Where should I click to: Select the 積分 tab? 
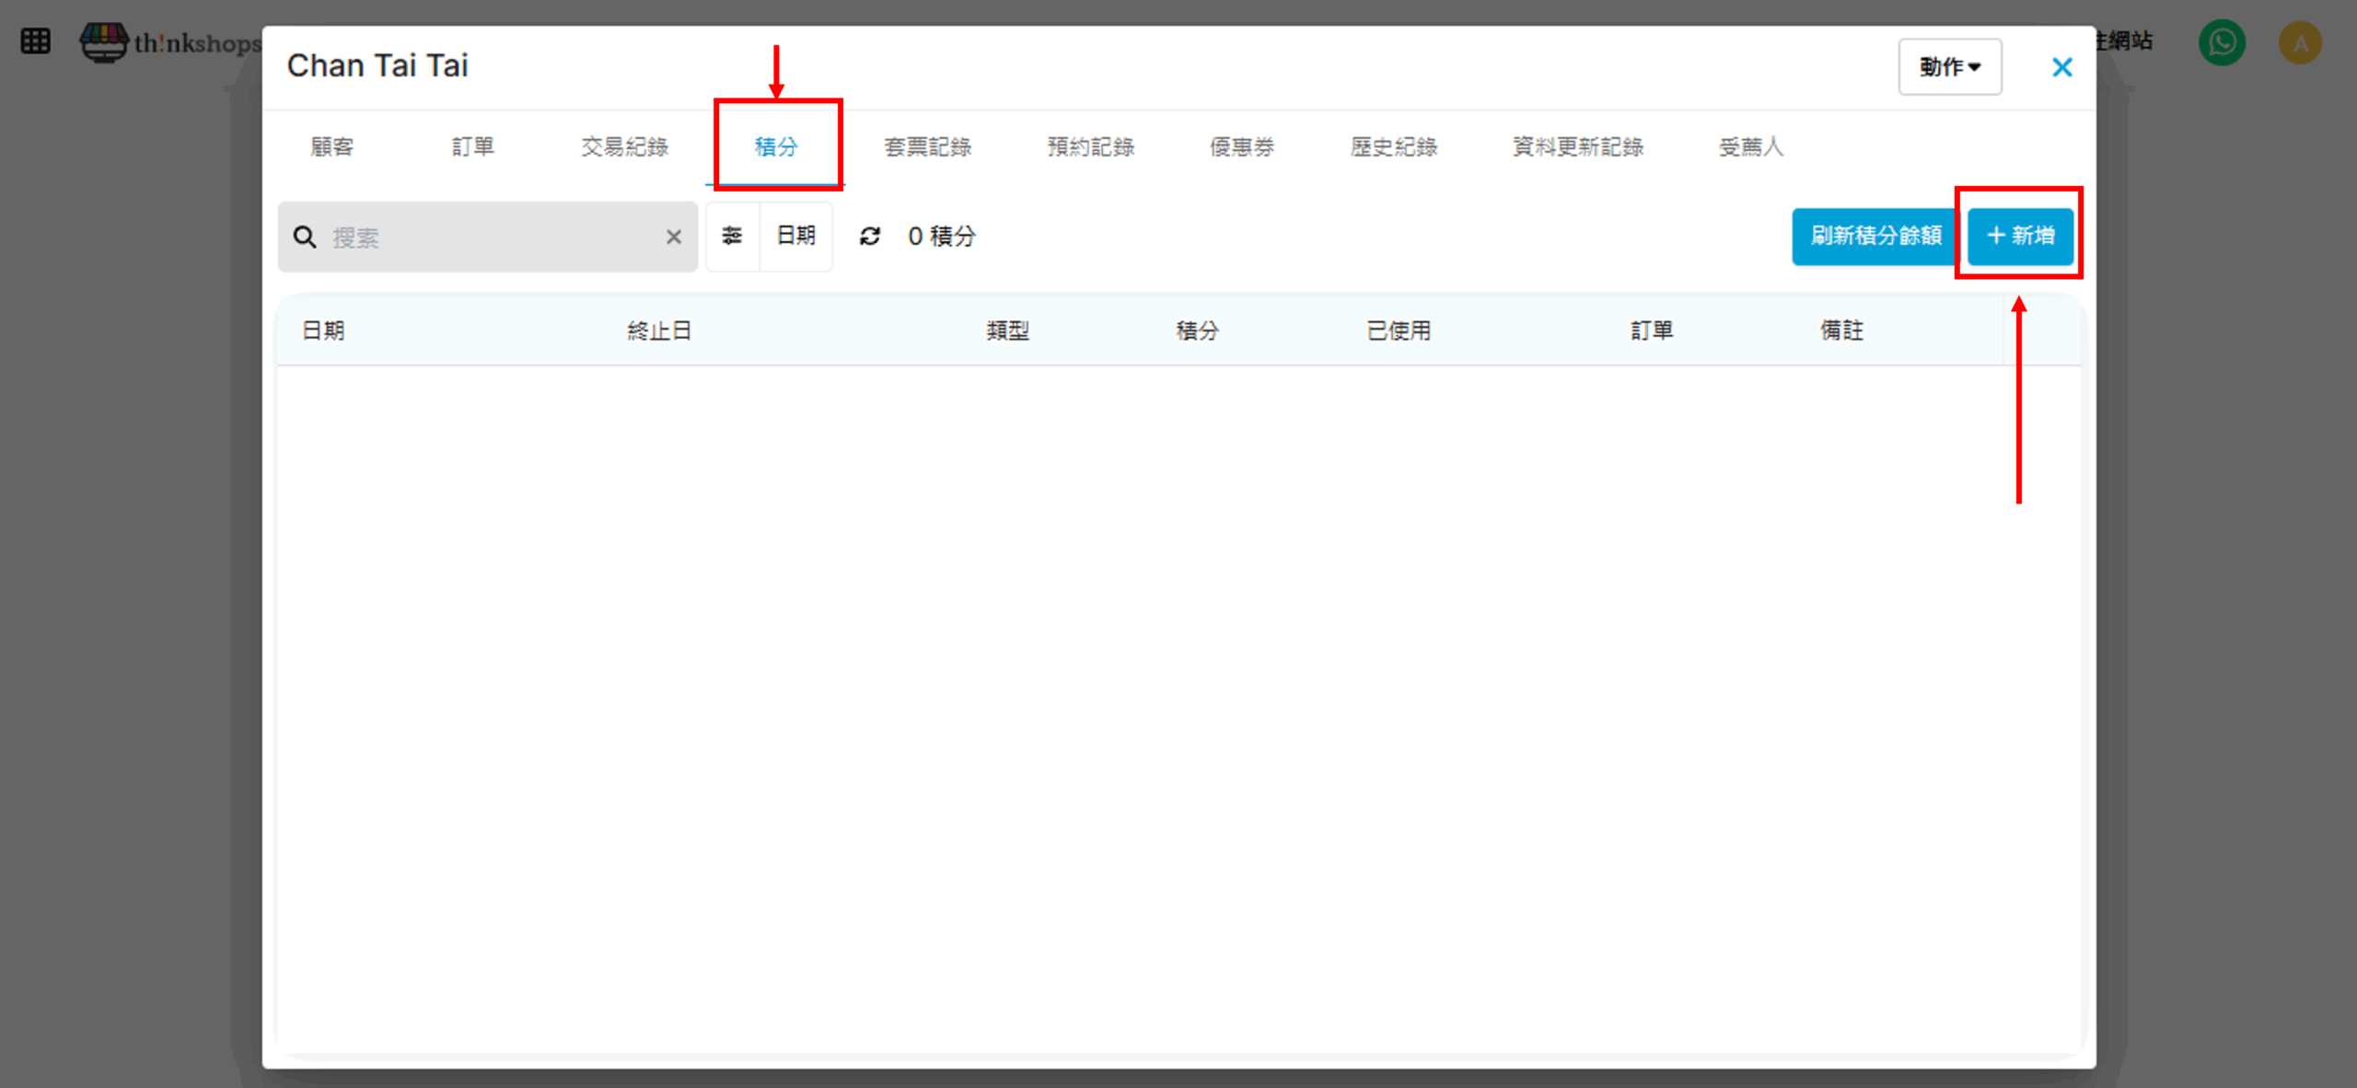pos(776,146)
